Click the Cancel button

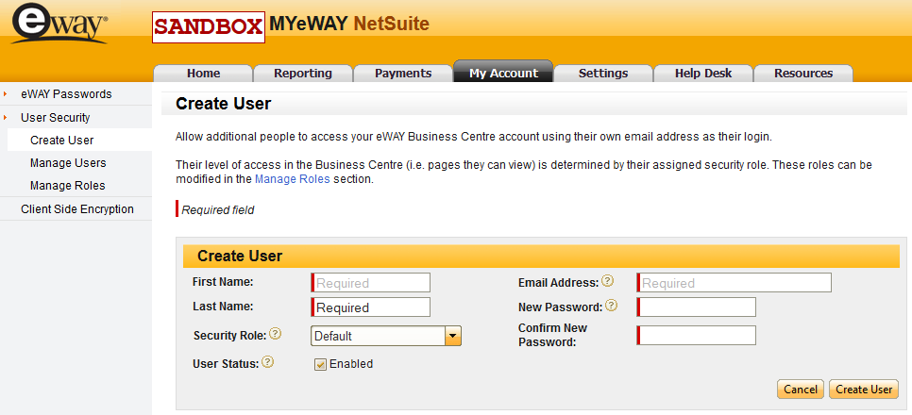pyautogui.click(x=800, y=390)
